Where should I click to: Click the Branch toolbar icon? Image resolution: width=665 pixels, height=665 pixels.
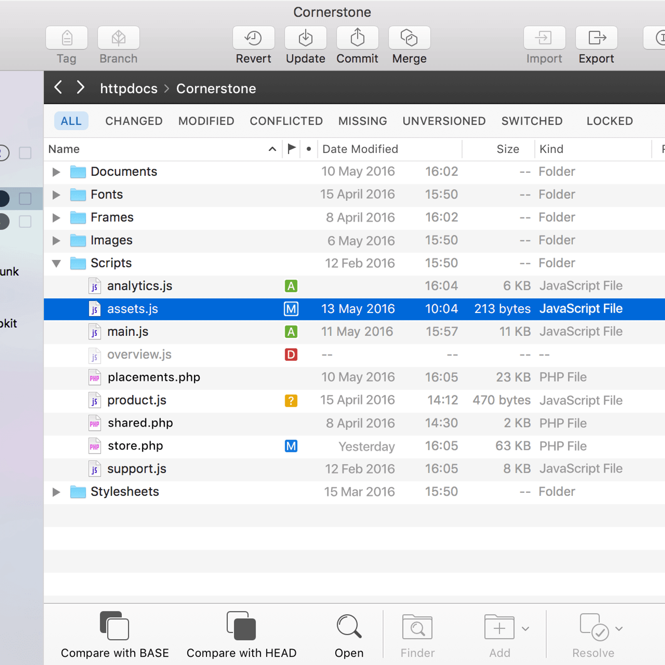pyautogui.click(x=118, y=38)
